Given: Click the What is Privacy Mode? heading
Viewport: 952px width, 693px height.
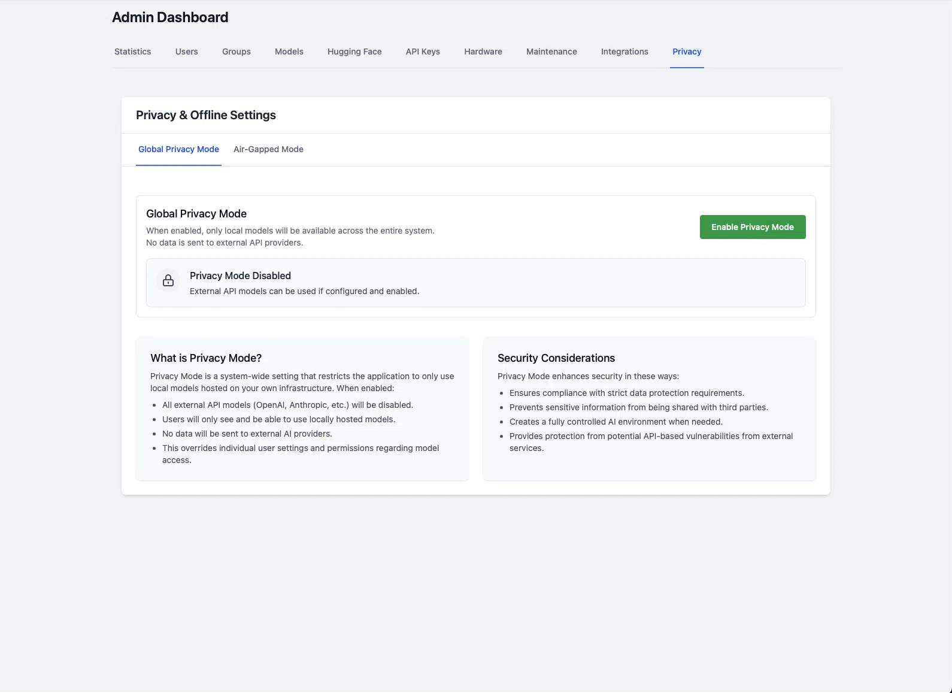Looking at the screenshot, I should pos(205,358).
